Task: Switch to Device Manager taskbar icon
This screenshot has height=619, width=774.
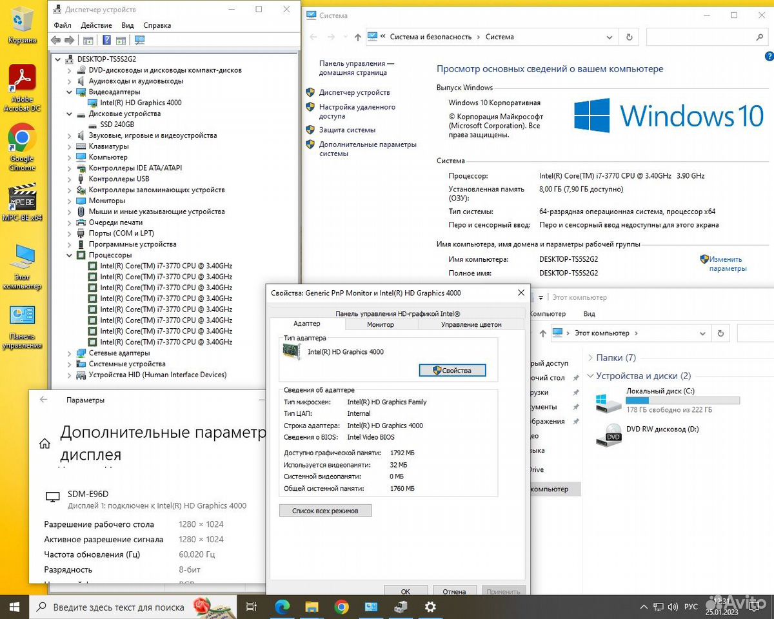Action: [x=401, y=607]
